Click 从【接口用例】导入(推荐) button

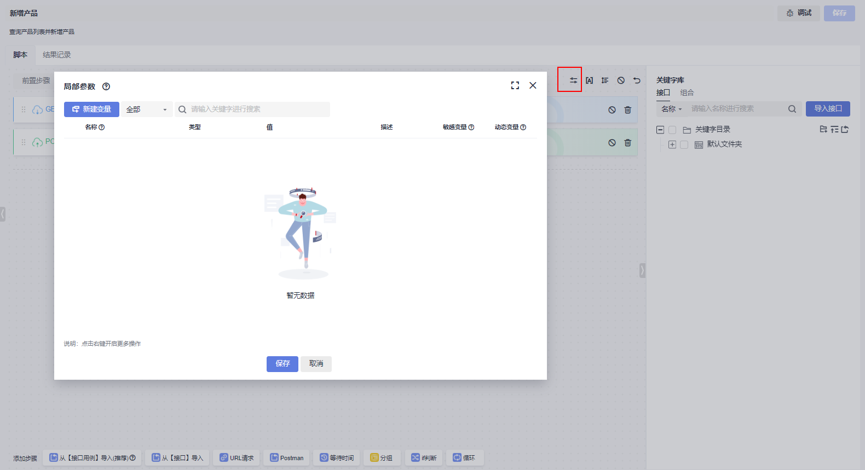click(x=92, y=458)
